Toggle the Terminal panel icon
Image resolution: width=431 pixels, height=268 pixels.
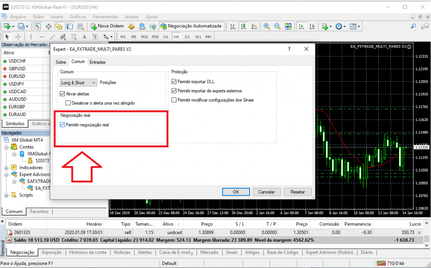69,27
